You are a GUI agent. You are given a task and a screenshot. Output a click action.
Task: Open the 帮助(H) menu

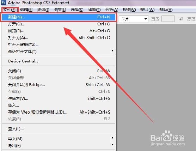pyautogui.click(x=166, y=10)
